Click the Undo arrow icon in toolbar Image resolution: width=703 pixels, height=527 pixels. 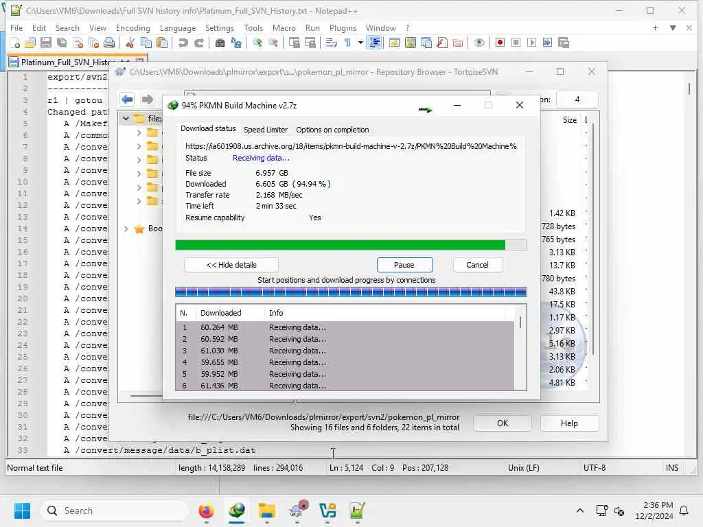coord(183,43)
